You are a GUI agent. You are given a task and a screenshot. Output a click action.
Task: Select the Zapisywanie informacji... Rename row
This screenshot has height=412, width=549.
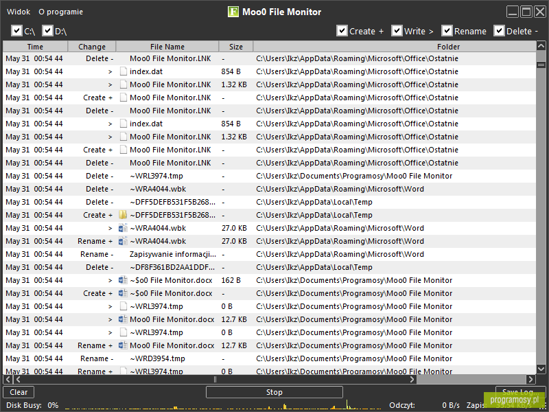coord(269,254)
